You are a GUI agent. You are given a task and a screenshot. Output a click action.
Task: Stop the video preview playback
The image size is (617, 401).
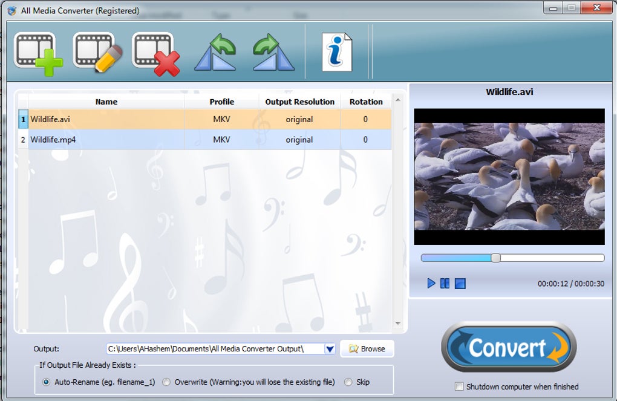tap(460, 283)
